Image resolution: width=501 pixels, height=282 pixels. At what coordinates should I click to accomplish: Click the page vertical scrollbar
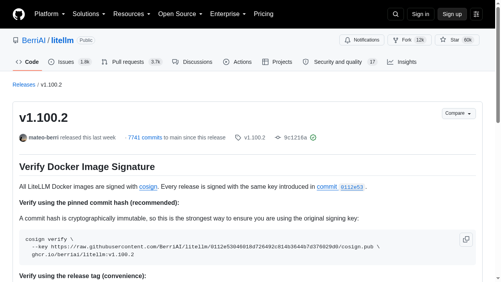(498, 141)
